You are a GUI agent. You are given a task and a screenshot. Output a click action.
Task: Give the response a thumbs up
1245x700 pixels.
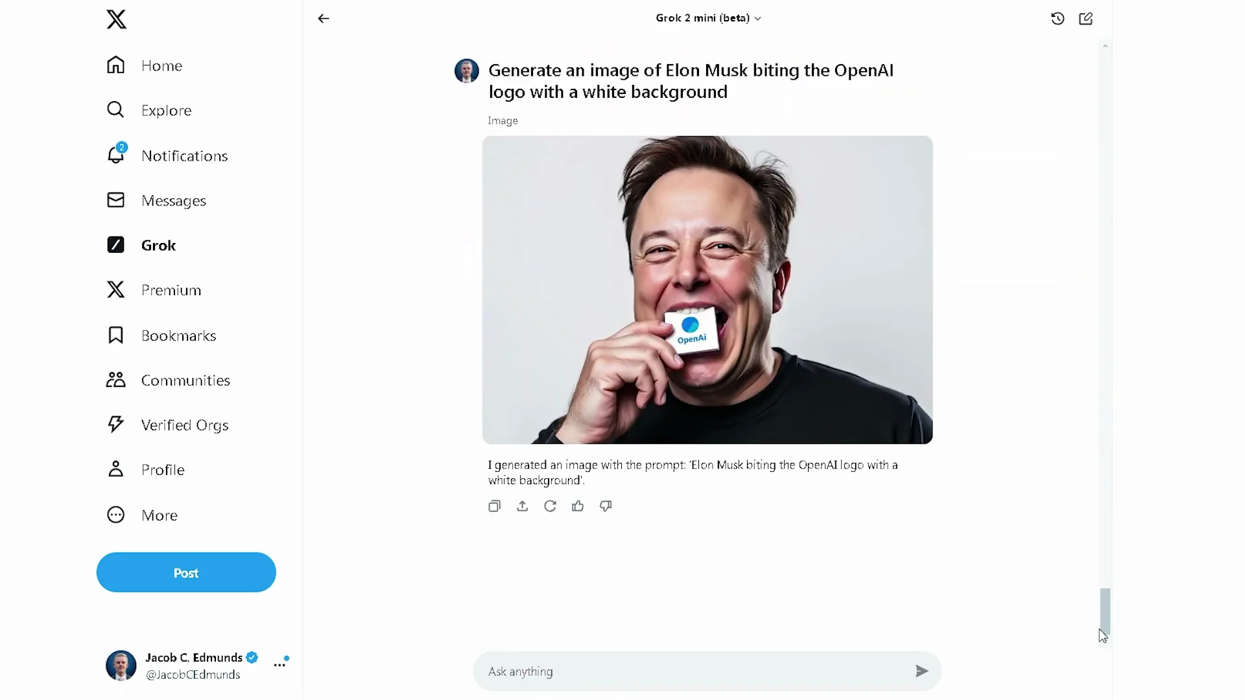pos(577,506)
